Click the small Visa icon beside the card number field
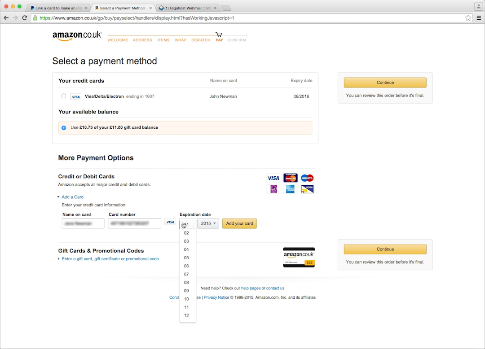This screenshot has height=349, width=485. [x=170, y=222]
